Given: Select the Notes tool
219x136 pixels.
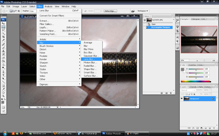Looking at the screenshot, I should [3, 86].
